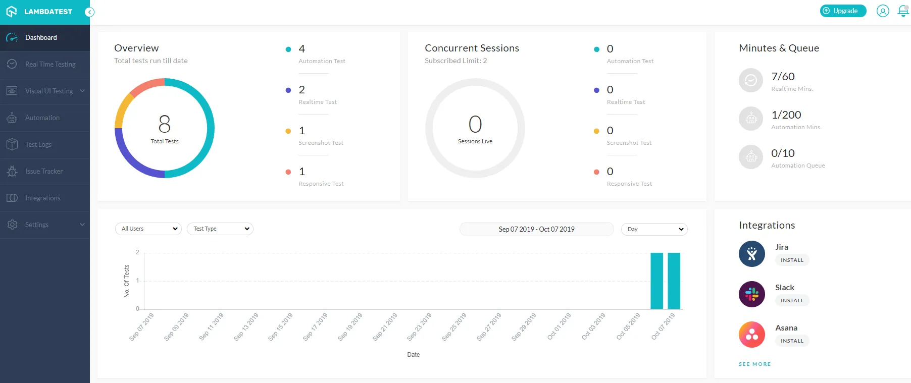Click the Jira integration icon
Image resolution: width=911 pixels, height=383 pixels.
[751, 254]
